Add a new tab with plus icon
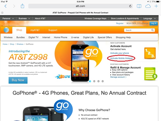This screenshot has width=161, height=121. (x=156, y=6)
